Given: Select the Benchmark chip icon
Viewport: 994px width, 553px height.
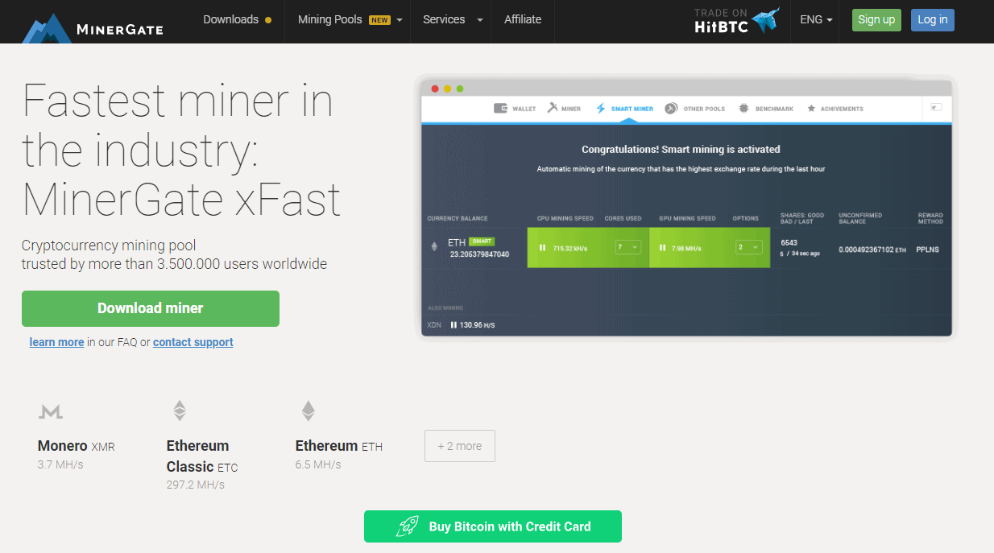Looking at the screenshot, I should click(743, 109).
